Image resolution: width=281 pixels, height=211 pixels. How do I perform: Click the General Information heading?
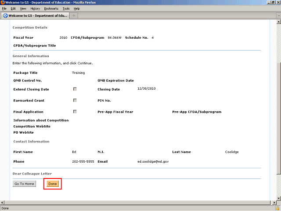[x=31, y=56]
